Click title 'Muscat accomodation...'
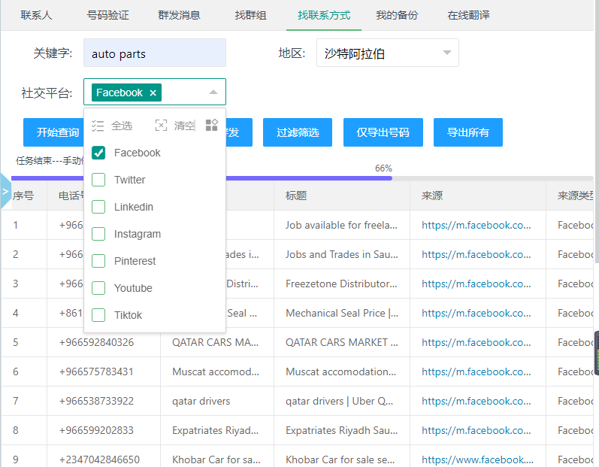599x467 pixels. click(x=340, y=371)
